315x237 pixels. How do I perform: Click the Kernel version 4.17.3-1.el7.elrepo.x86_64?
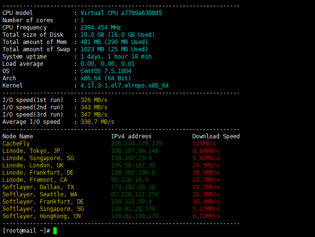125,86
